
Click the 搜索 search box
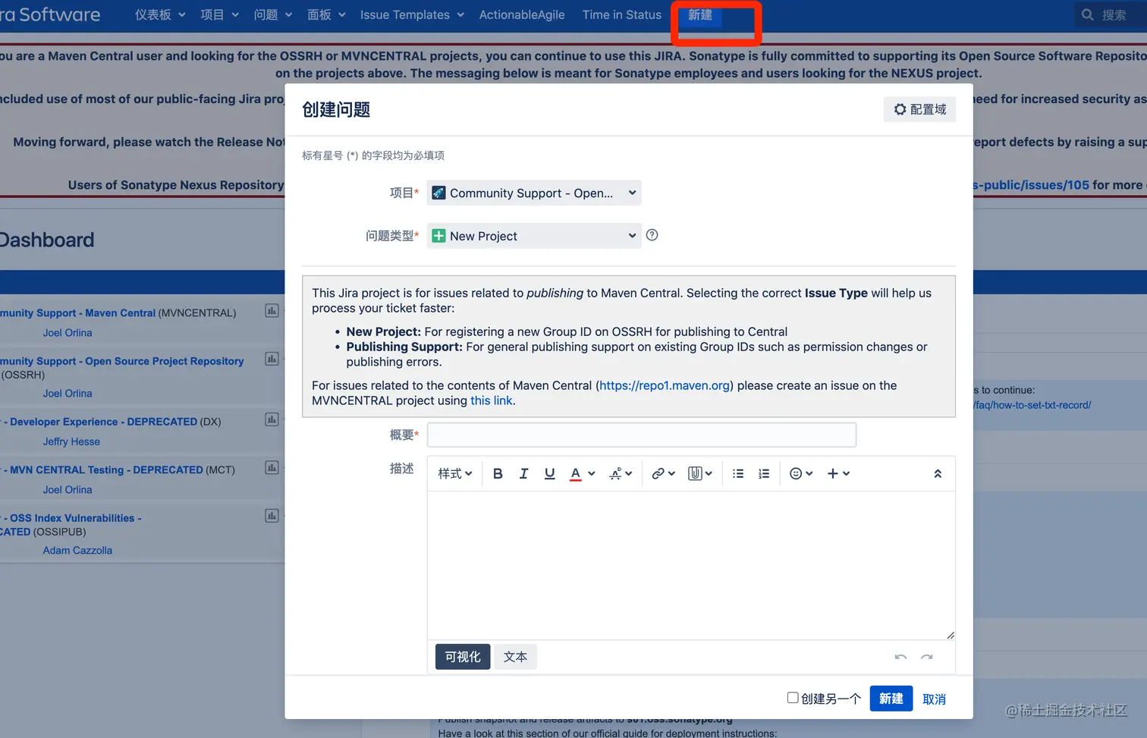(1111, 14)
